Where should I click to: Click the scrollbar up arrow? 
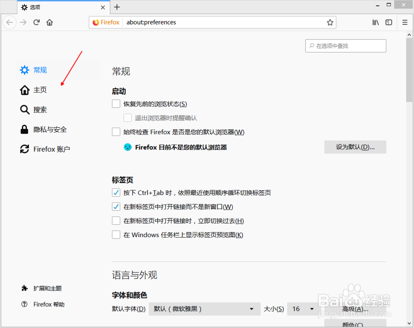point(409,35)
